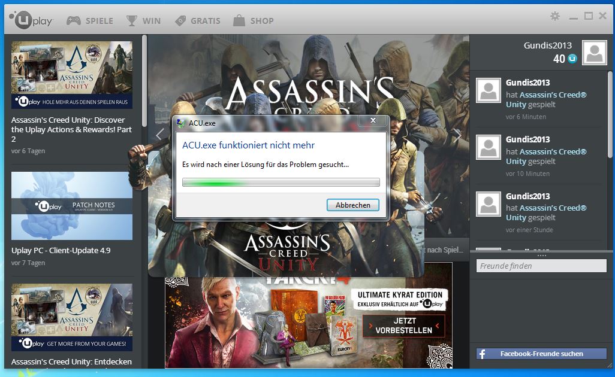Click Gundis2013 name in the 'vor einer Stunde' entry
Viewport: 615px width, 377px height.
click(x=527, y=196)
